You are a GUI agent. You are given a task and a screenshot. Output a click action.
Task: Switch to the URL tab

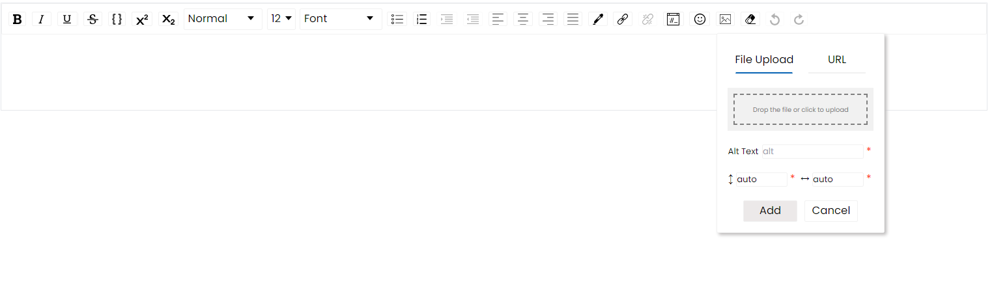[837, 60]
